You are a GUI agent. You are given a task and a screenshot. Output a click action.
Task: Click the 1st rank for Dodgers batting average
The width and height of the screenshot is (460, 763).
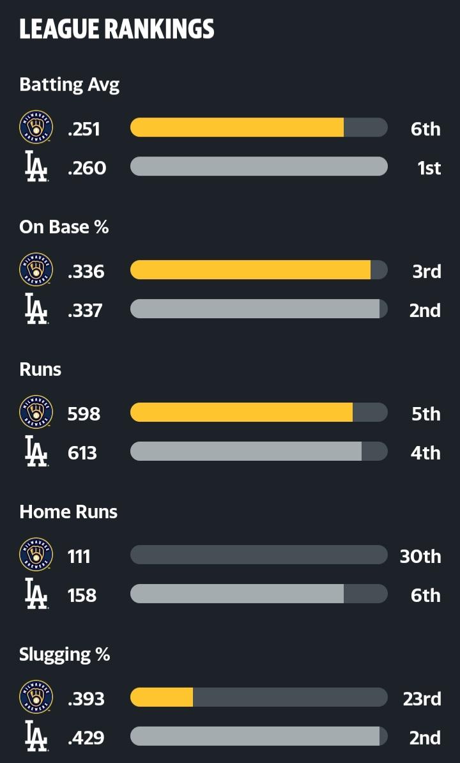click(429, 168)
